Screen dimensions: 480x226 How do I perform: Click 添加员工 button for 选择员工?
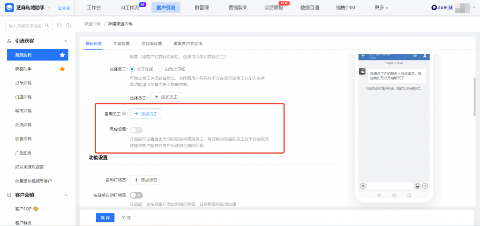click(166, 97)
